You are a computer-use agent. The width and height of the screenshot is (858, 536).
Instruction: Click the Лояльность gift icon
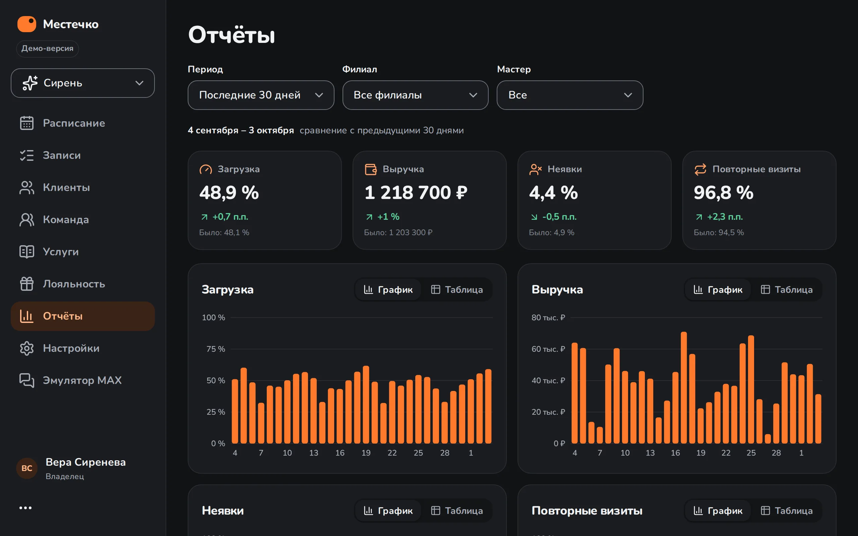pyautogui.click(x=26, y=284)
